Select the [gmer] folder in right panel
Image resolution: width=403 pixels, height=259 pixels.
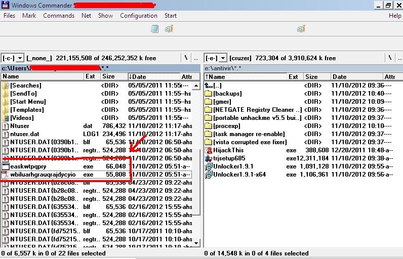[x=222, y=102]
